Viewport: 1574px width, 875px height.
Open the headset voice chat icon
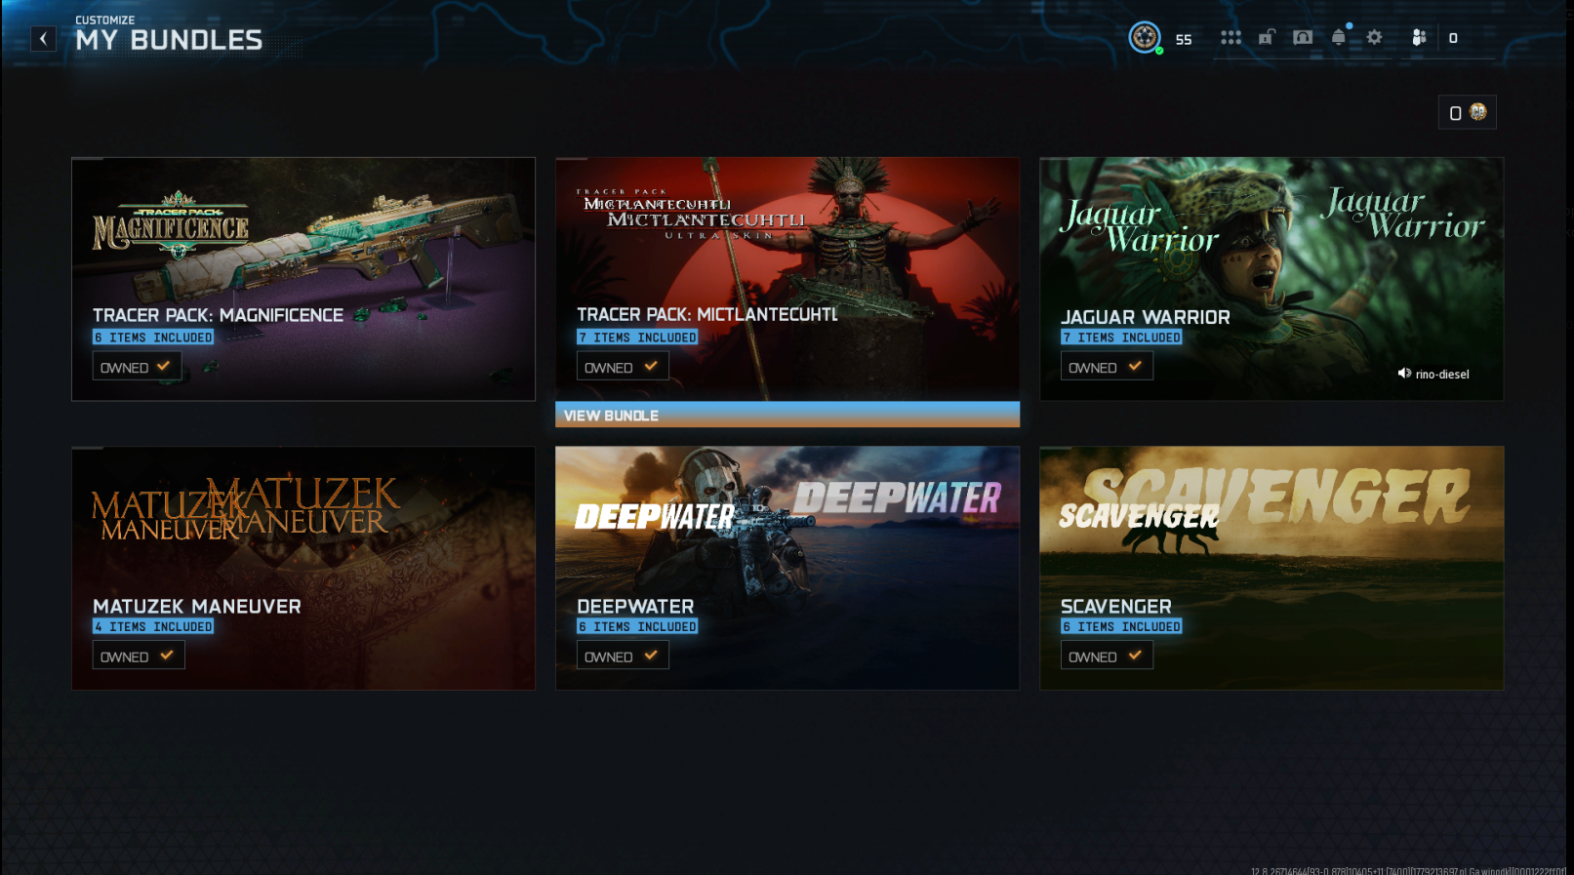pyautogui.click(x=1303, y=38)
